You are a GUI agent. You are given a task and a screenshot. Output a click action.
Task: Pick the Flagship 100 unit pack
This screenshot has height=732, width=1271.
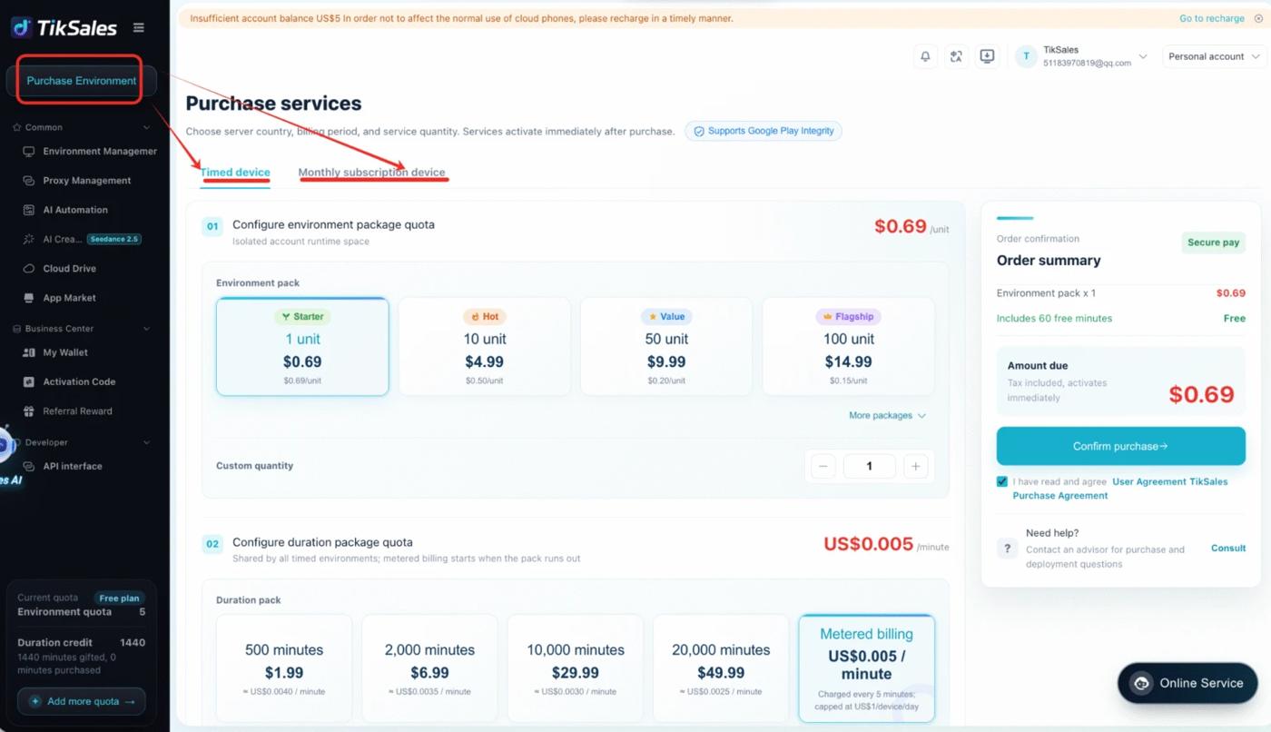tap(849, 347)
